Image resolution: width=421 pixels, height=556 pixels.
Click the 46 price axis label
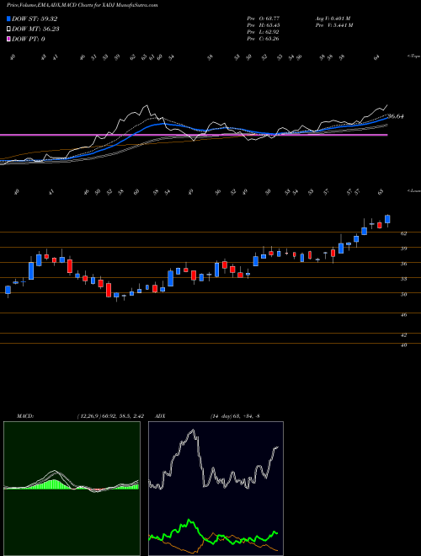403,314
